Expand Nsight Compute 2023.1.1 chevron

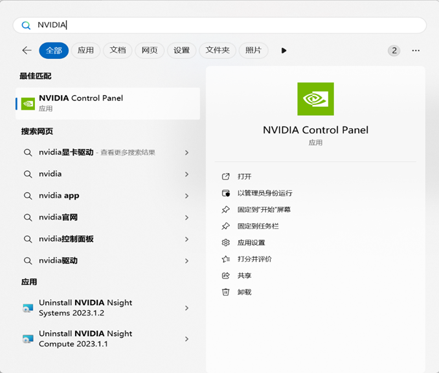coord(186,339)
